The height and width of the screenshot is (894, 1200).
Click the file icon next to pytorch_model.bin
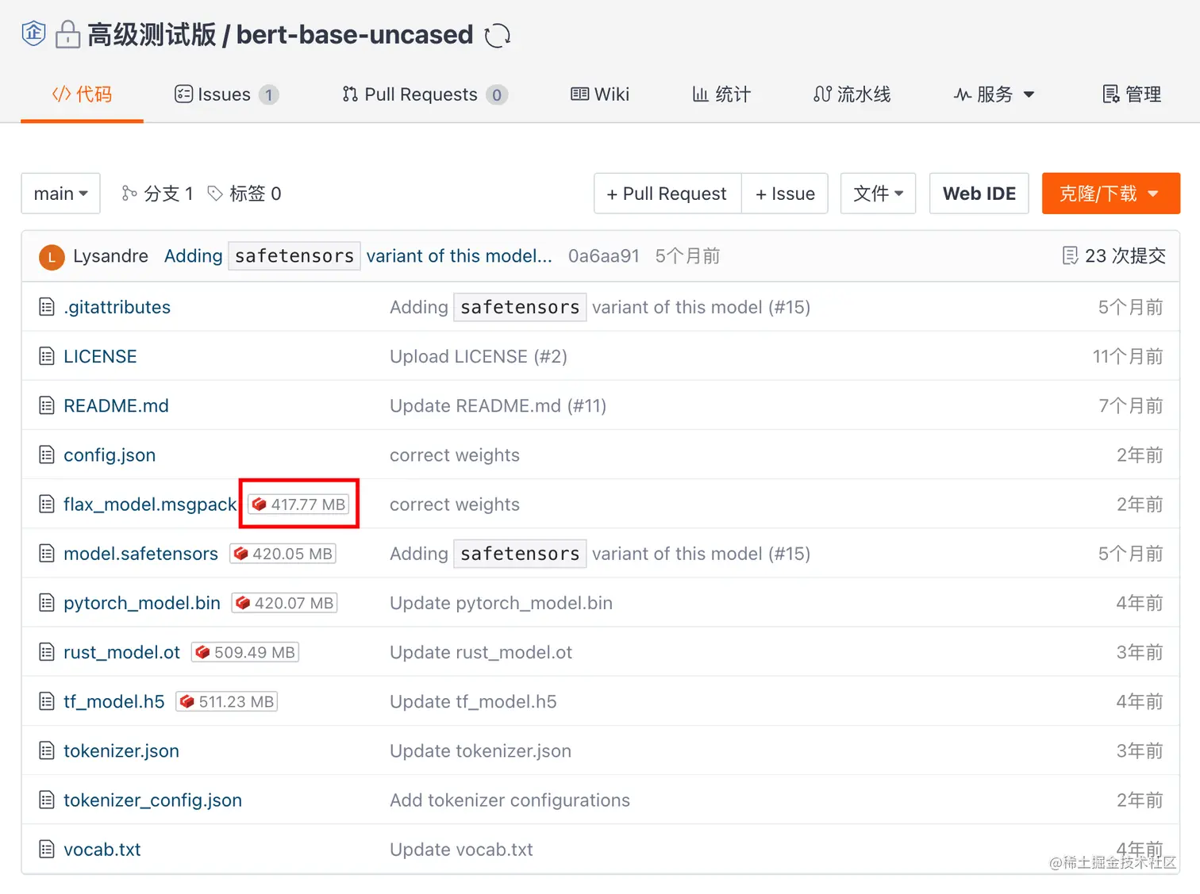[x=47, y=603]
